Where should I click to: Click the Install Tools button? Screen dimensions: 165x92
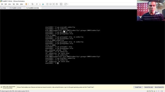138,87
